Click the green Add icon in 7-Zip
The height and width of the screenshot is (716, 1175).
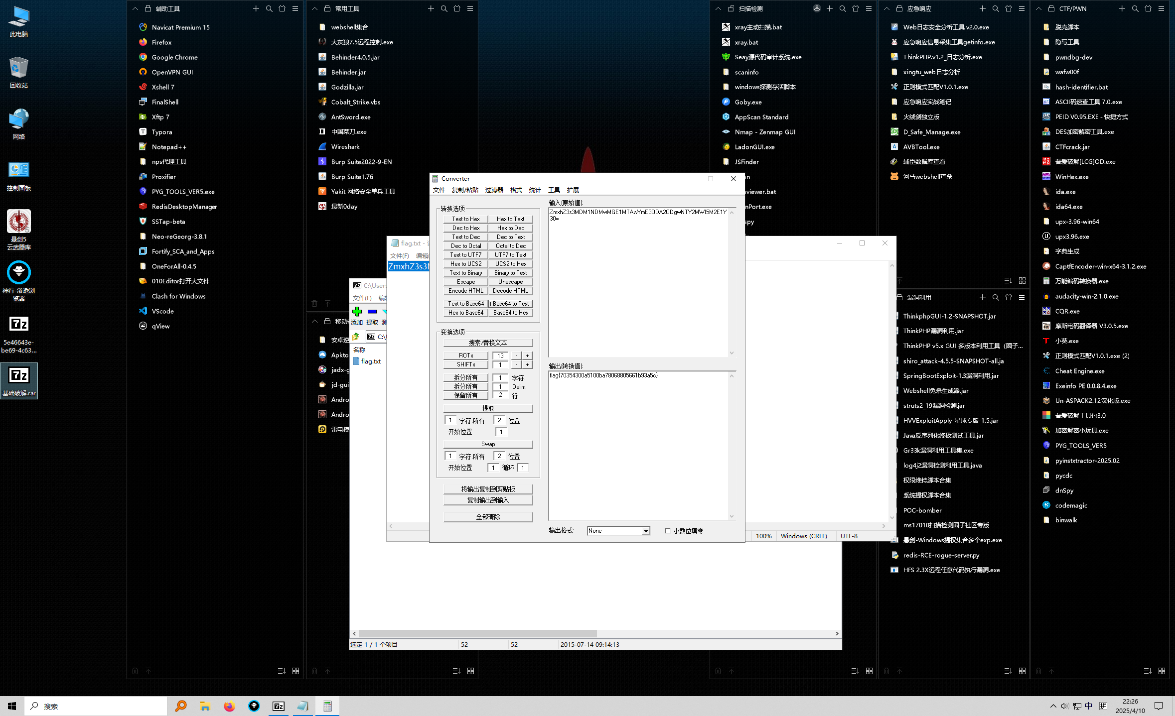click(357, 312)
